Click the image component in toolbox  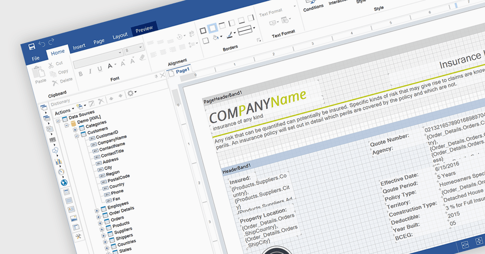pyautogui.click(x=74, y=219)
